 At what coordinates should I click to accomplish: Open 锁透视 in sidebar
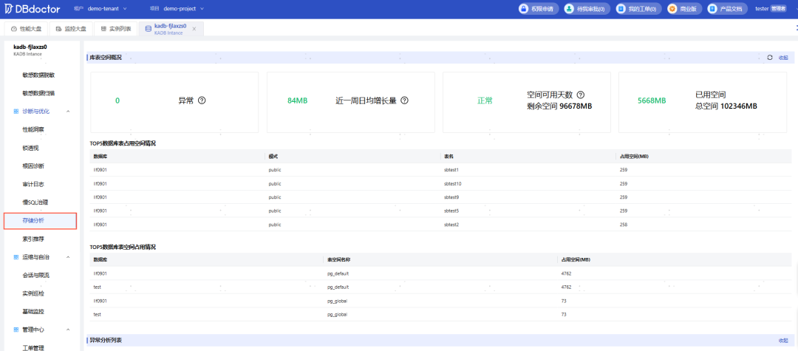click(30, 148)
